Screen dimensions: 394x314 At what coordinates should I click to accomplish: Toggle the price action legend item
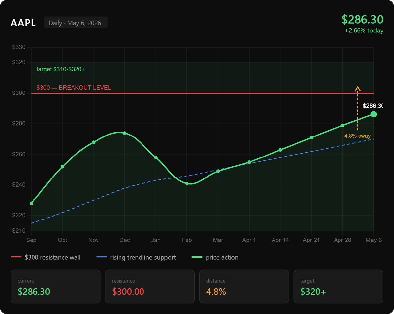pos(215,257)
